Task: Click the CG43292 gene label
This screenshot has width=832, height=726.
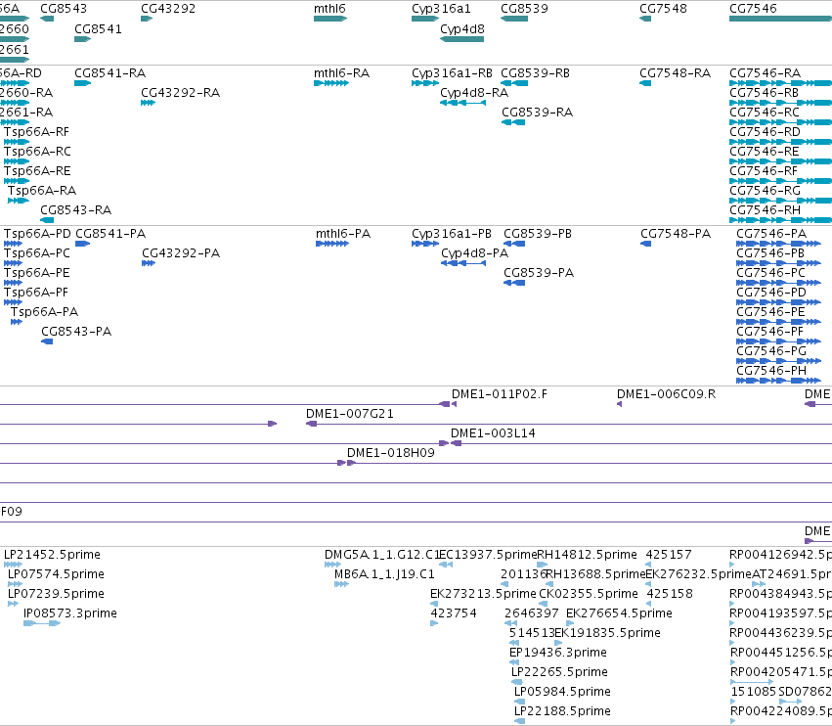Action: tap(168, 9)
